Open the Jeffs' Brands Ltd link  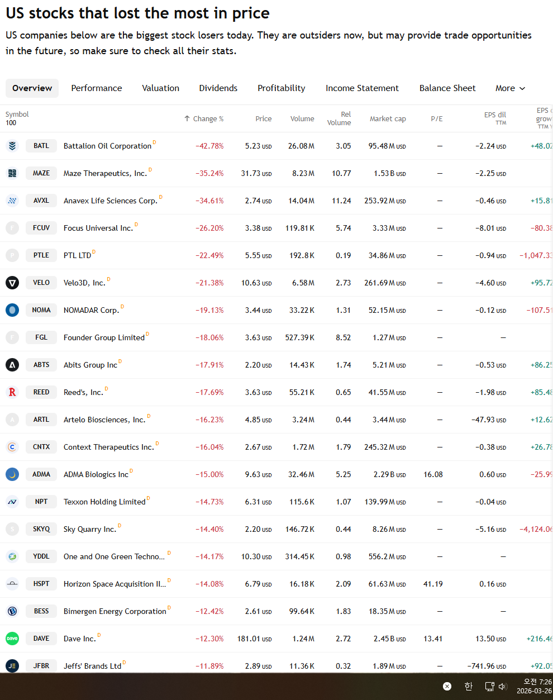click(x=92, y=666)
